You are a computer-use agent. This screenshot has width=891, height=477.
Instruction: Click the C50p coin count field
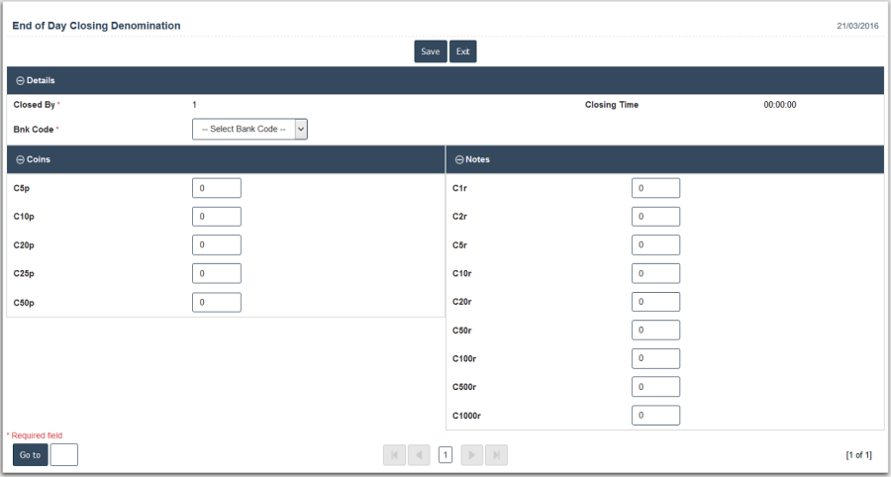coord(217,303)
